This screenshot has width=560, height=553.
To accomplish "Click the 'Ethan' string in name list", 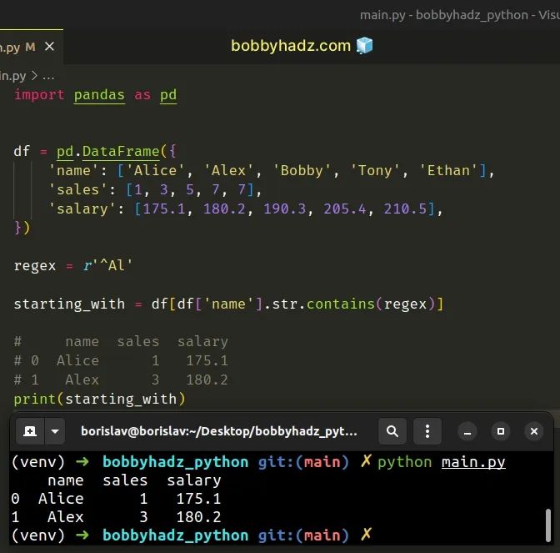I will coord(448,170).
